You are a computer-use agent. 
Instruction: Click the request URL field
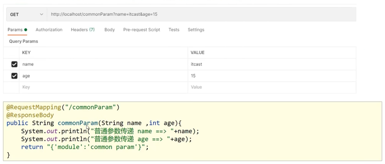tap(201, 14)
